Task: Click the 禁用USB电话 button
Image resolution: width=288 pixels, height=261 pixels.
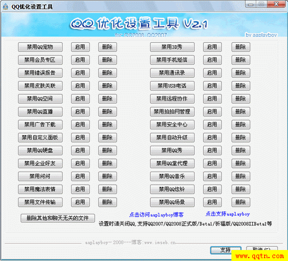Action: point(172,85)
